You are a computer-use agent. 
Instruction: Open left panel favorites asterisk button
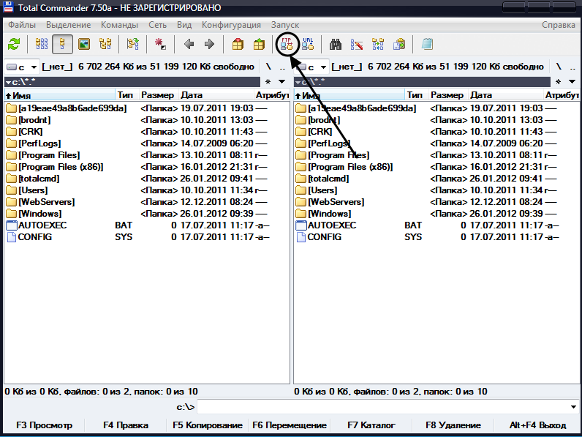(x=268, y=82)
